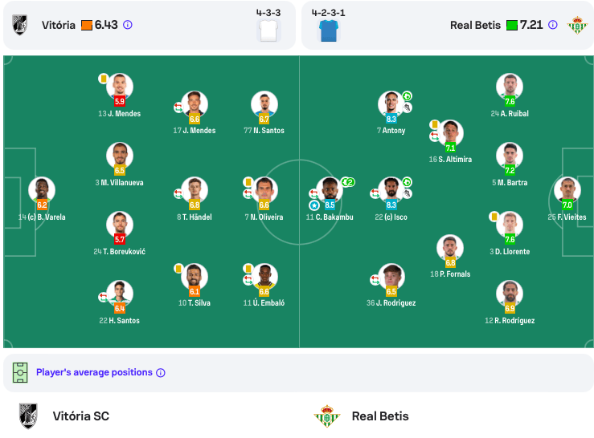This screenshot has width=594, height=438.
Task: Click info icon after Player's average positions
Action: point(161,373)
